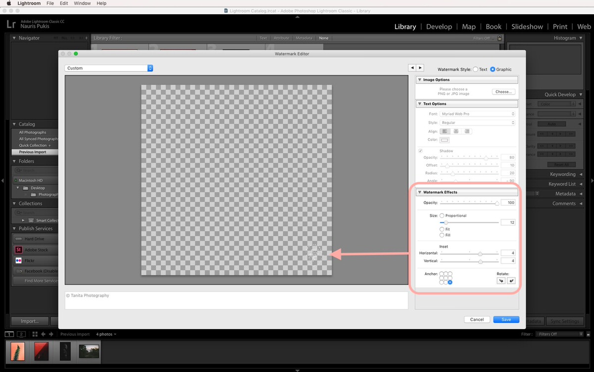Choose Fit size option

tap(442, 229)
